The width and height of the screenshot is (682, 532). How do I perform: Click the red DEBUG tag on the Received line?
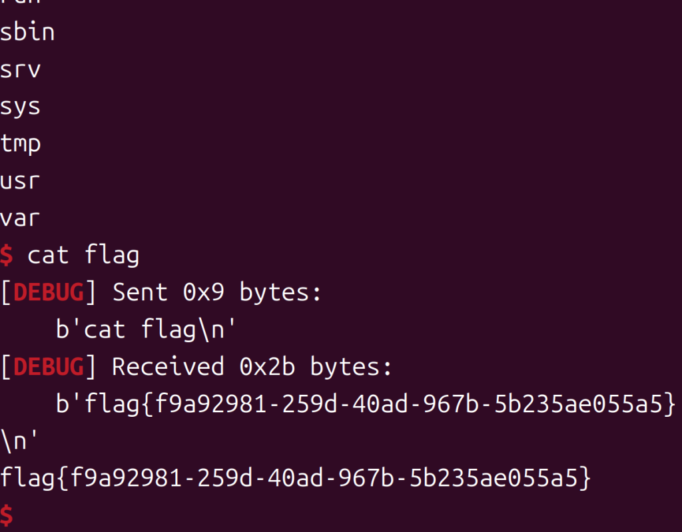(x=49, y=367)
